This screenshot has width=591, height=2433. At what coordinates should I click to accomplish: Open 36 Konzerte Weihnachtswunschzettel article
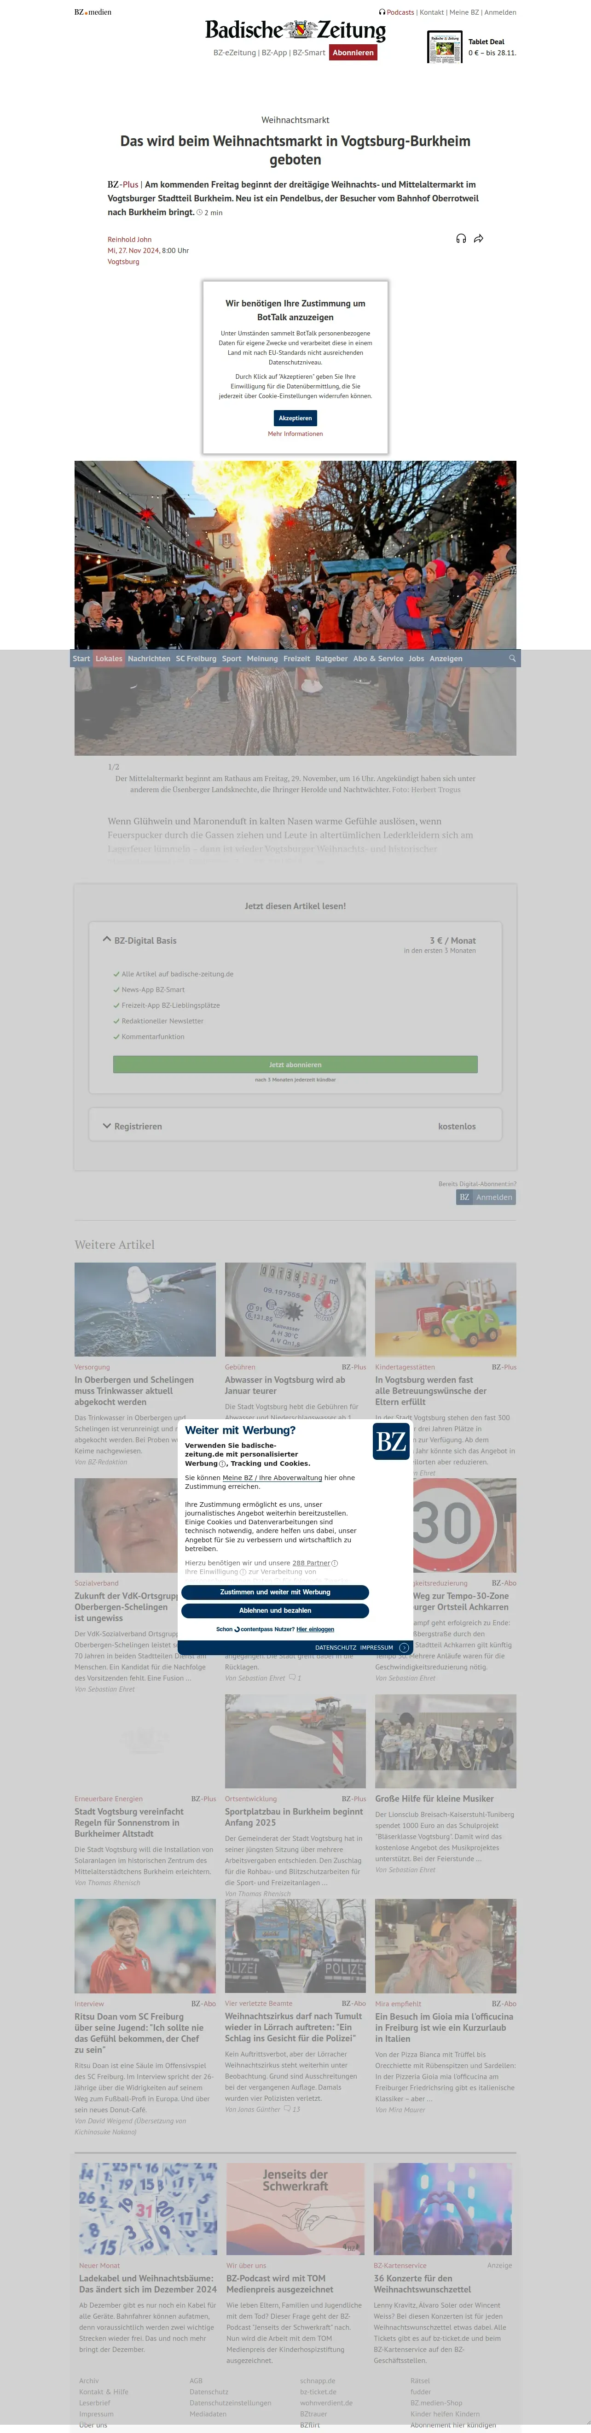coord(422,2284)
